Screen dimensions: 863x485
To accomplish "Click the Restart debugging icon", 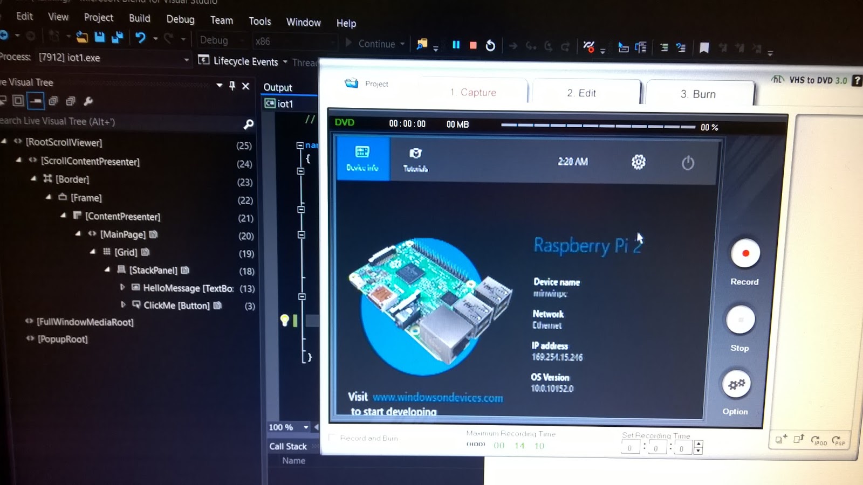I will [x=490, y=45].
